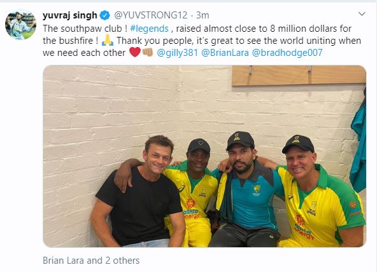Image resolution: width=382 pixels, height=272 pixels.
Task: Open the @gilly381 mention
Action: [x=178, y=53]
